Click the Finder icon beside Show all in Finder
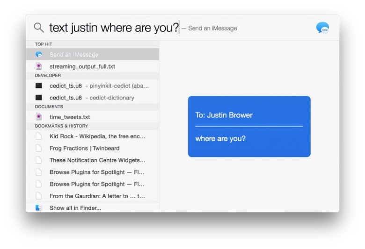This screenshot has width=365, height=249. coord(39,208)
